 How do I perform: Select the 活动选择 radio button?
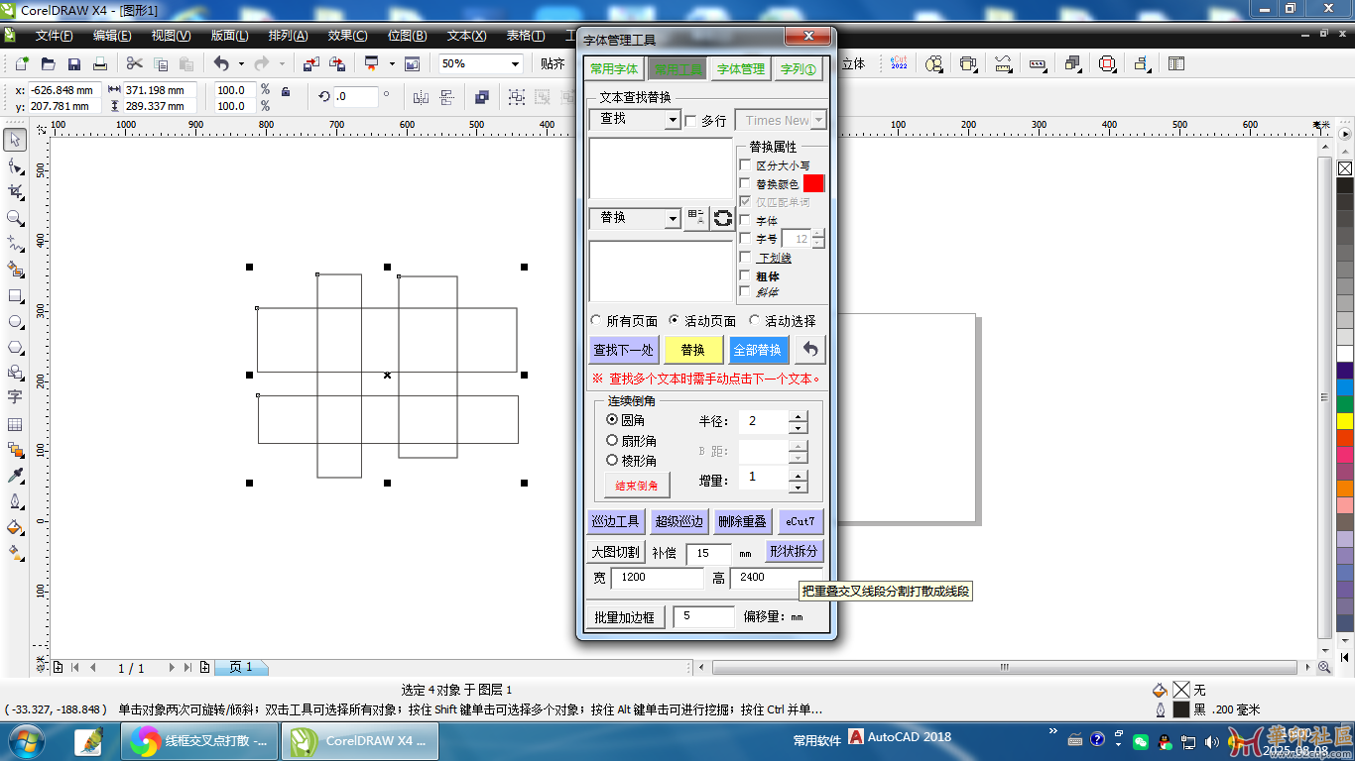tap(755, 320)
